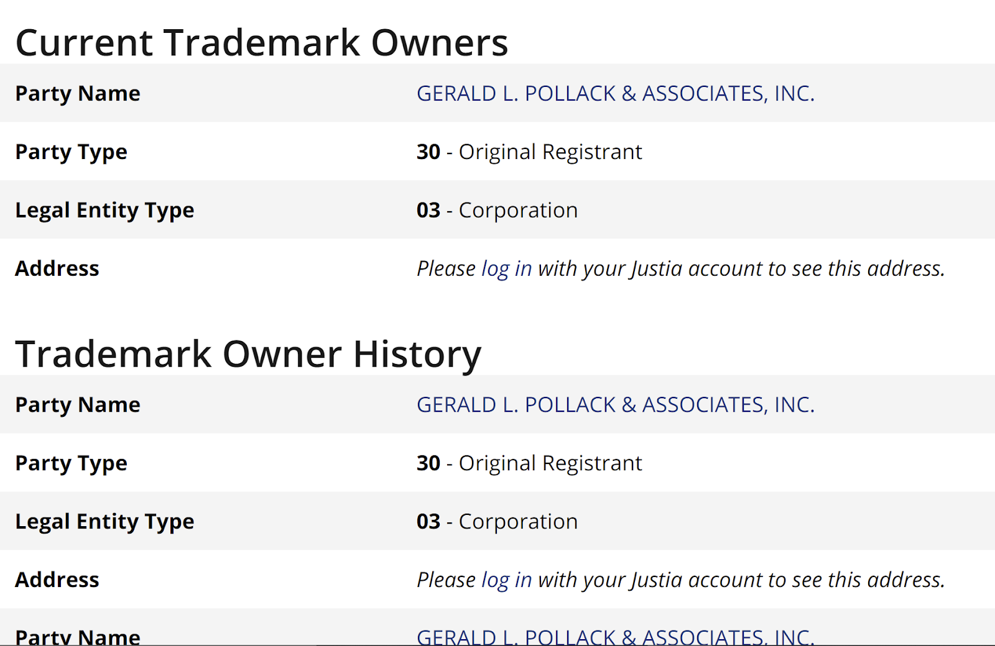Click '30 - Original Registrant' value in Current Owners
The image size is (995, 646).
click(x=529, y=152)
